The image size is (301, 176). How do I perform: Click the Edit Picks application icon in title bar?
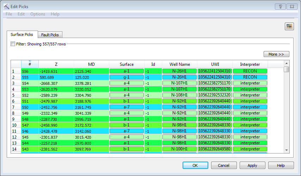tap(7, 6)
